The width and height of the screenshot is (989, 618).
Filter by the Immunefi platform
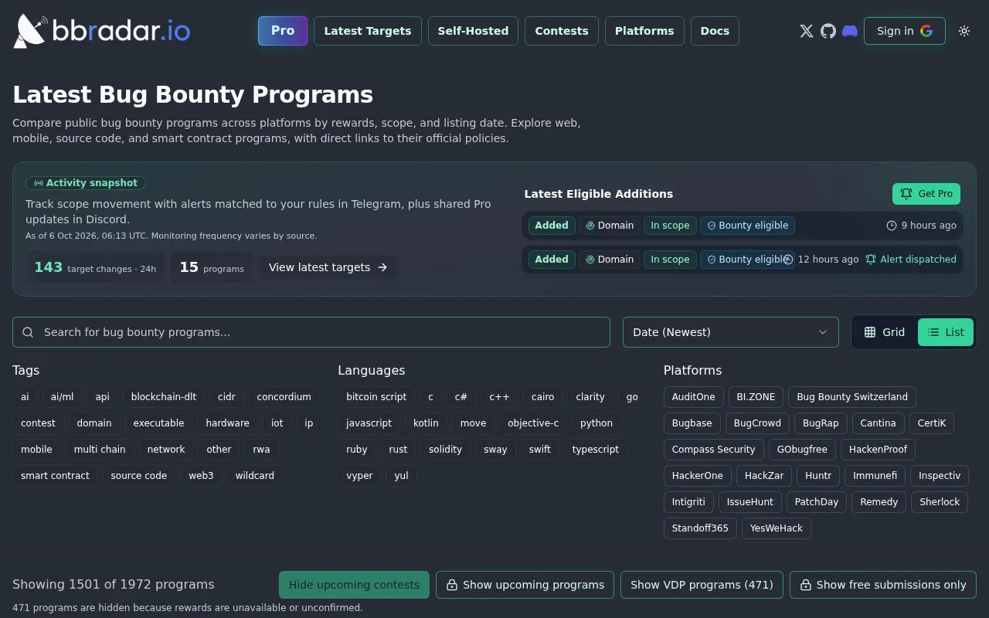[875, 476]
